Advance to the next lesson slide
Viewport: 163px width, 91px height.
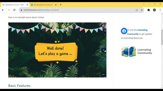pos(103,50)
